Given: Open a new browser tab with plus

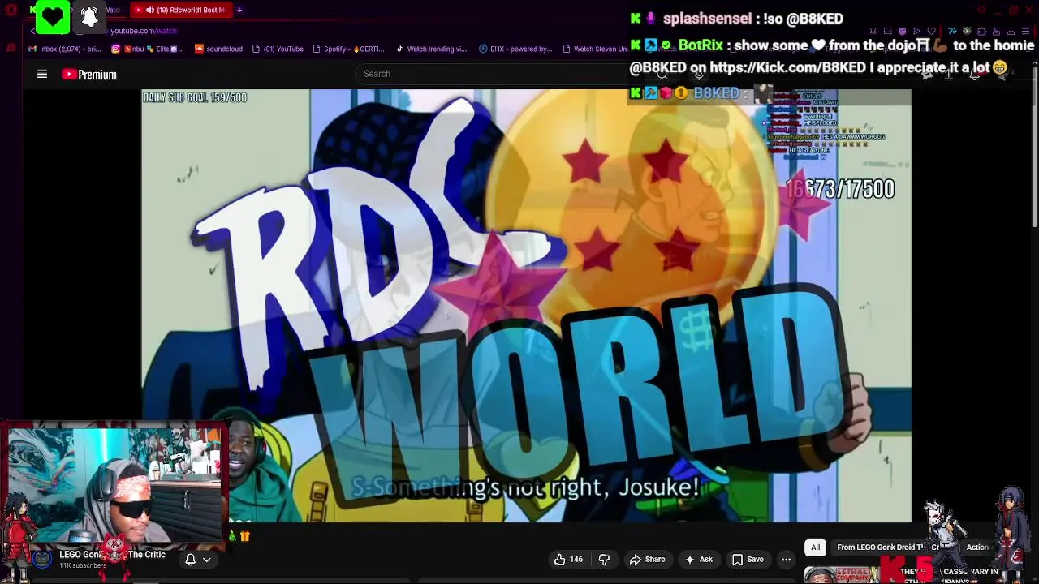Looking at the screenshot, I should [x=239, y=10].
